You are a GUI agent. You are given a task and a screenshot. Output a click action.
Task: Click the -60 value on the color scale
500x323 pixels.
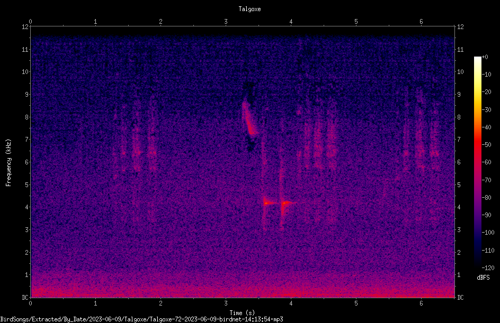click(487, 162)
